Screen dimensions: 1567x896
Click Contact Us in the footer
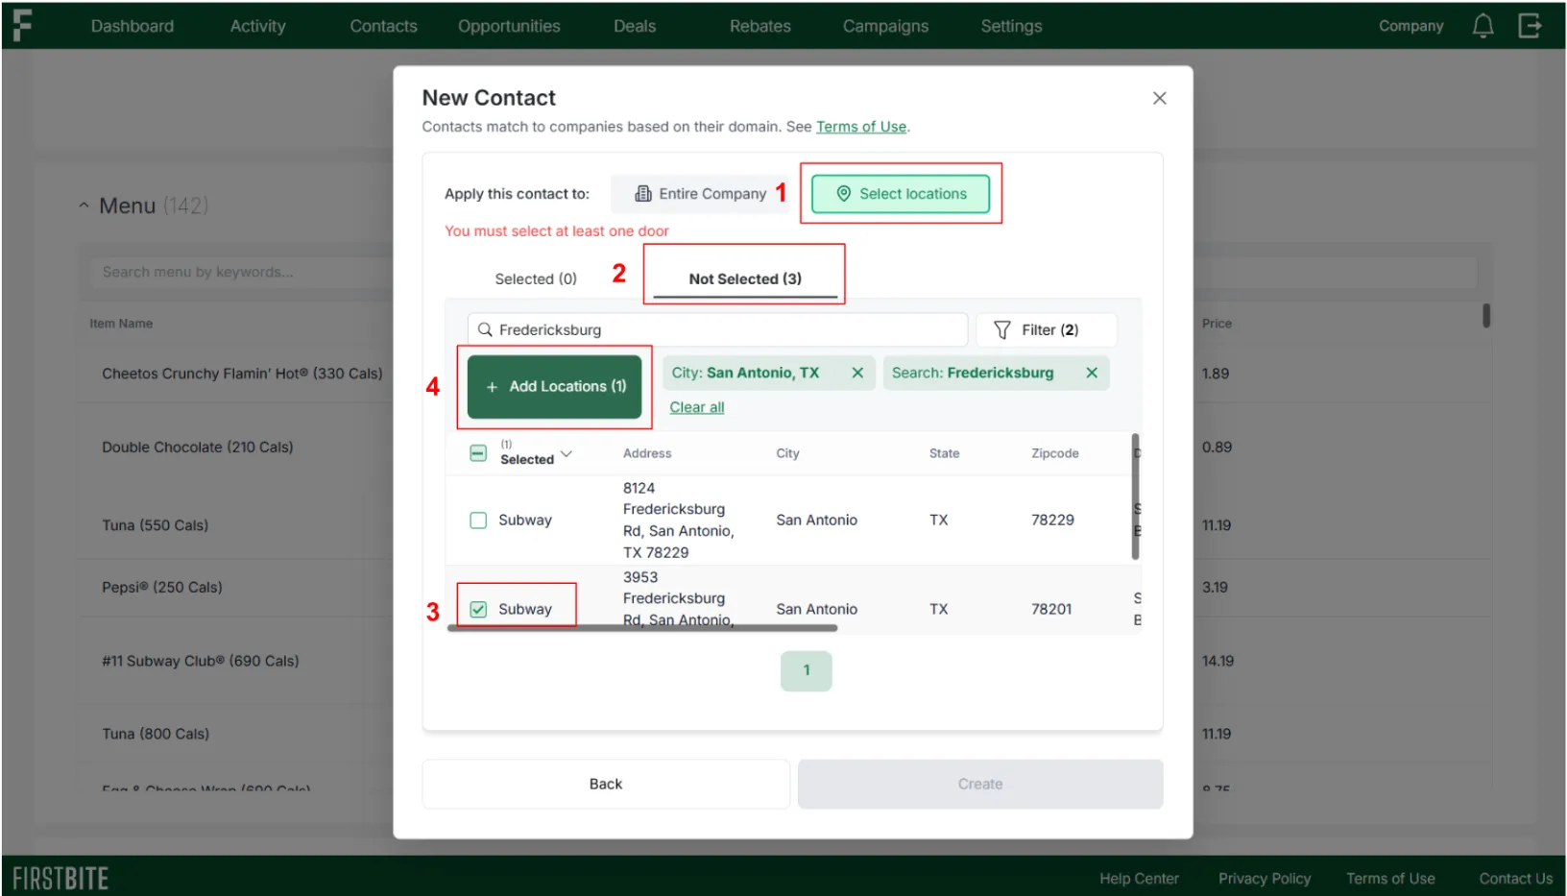tap(1515, 878)
